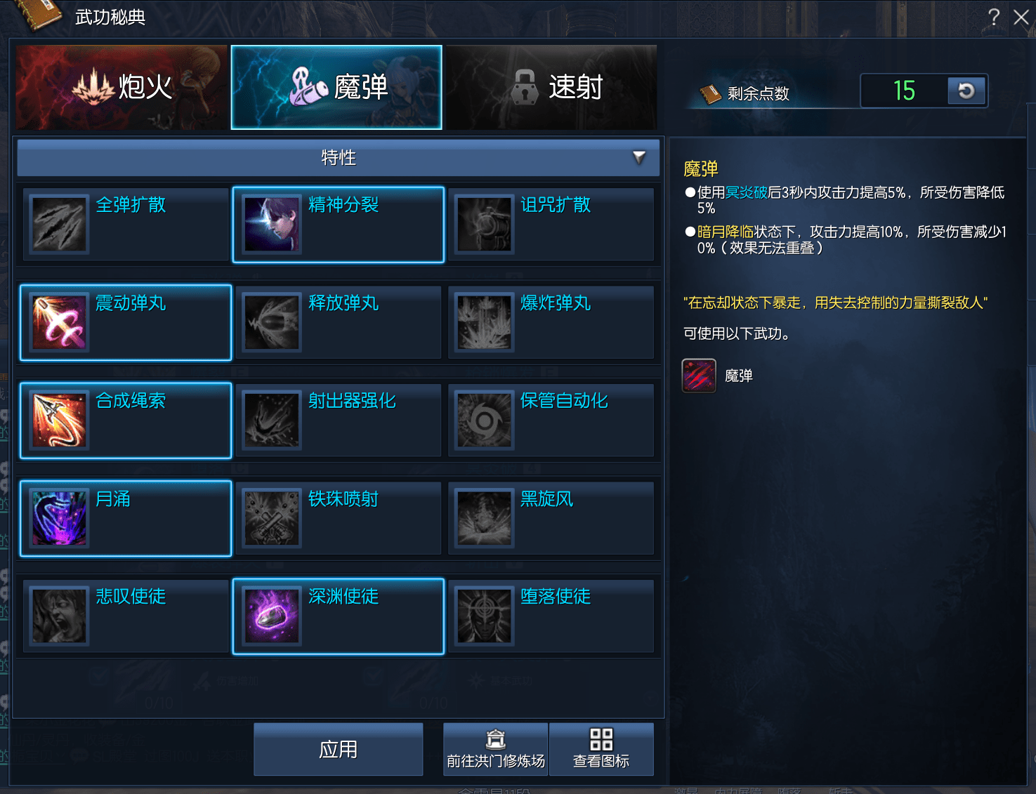1036x794 pixels.
Task: Expand the 特性 dropdown arrow
Action: click(638, 157)
